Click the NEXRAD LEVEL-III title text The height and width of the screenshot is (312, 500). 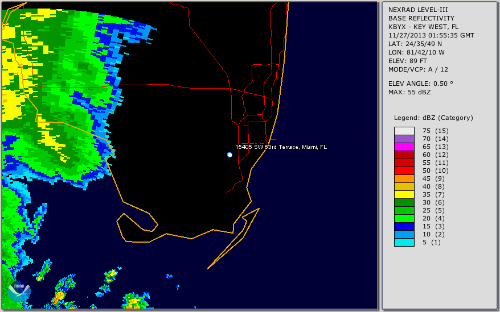coord(418,10)
